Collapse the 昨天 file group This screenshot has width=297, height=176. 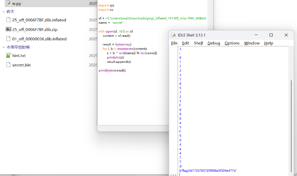[4, 12]
